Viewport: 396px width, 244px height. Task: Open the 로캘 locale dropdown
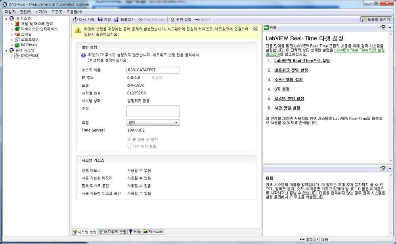[x=153, y=123]
